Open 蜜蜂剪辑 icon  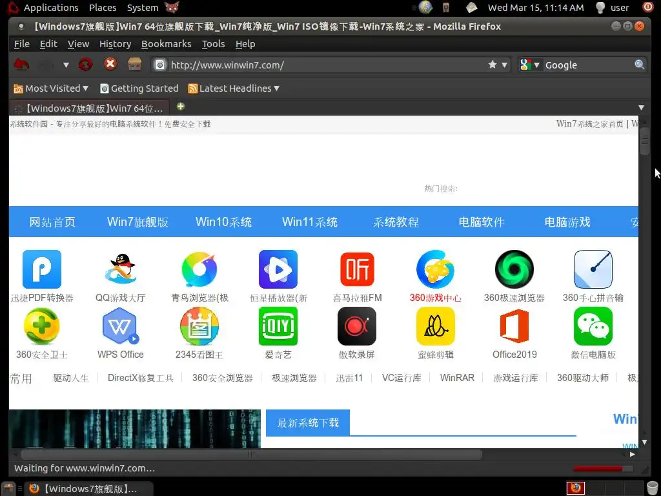[436, 326]
